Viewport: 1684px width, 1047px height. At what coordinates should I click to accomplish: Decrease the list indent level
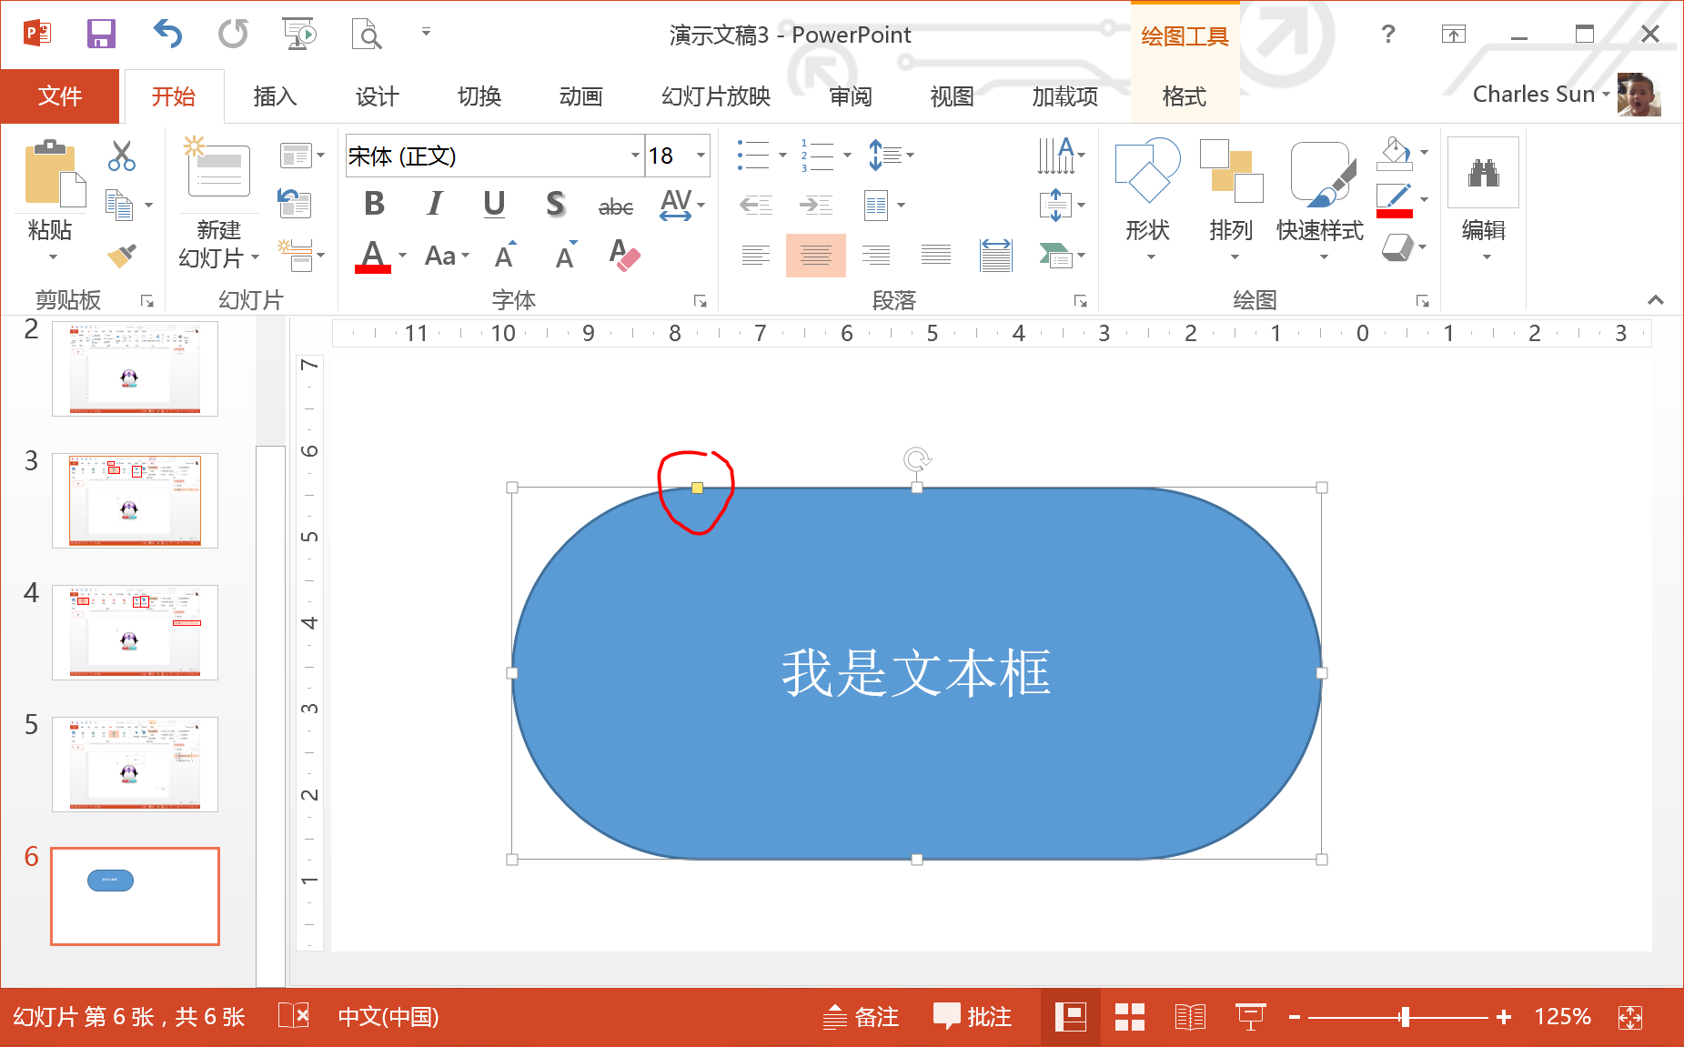755,206
